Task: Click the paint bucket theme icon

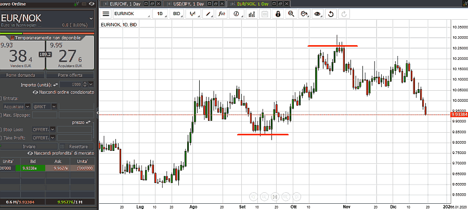Action: coord(305,14)
